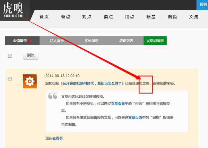Switch to the 未读消息 tab
The width and height of the screenshot is (208, 148).
[22, 41]
